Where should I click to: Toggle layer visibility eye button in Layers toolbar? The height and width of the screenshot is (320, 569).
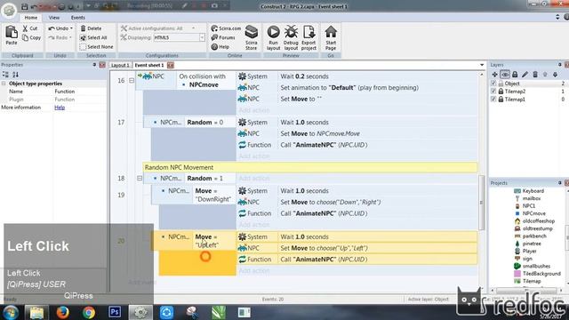coord(505,75)
